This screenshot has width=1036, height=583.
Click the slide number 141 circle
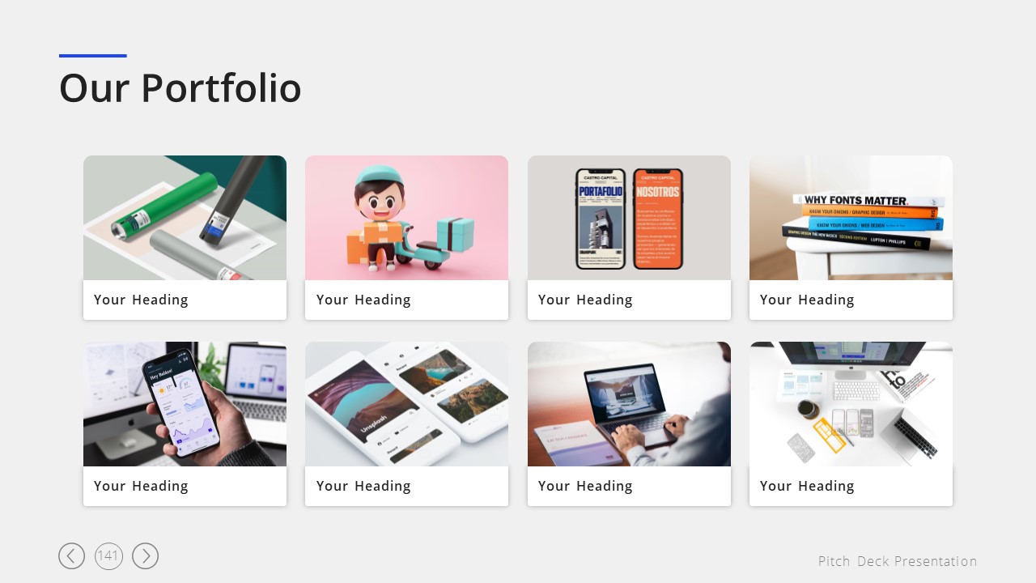point(108,555)
